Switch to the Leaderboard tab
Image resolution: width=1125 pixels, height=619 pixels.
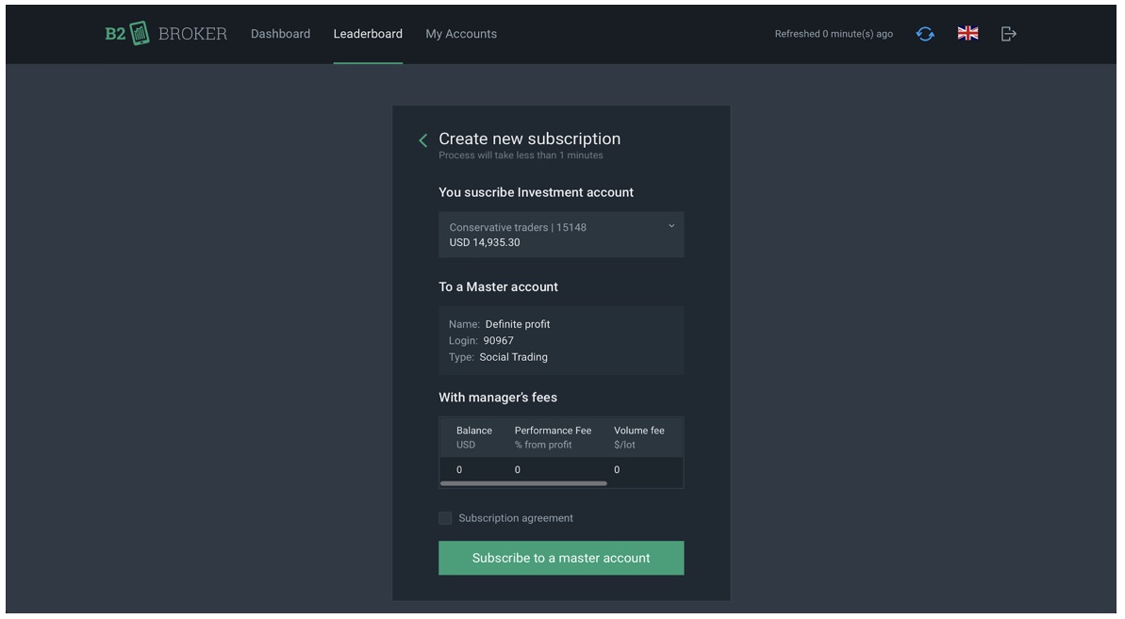368,34
